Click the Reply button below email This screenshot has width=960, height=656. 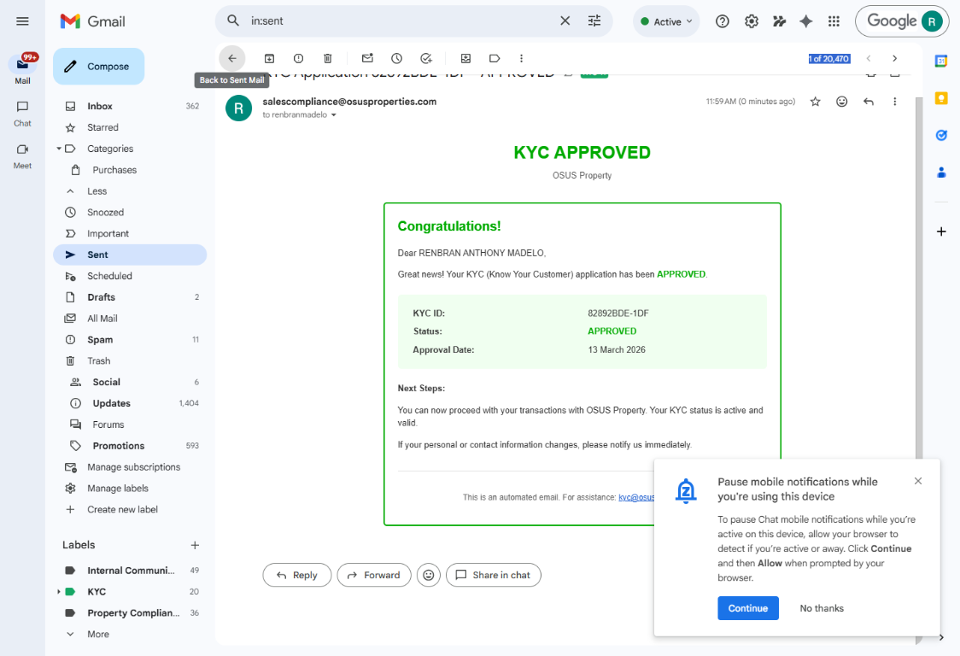(x=297, y=575)
